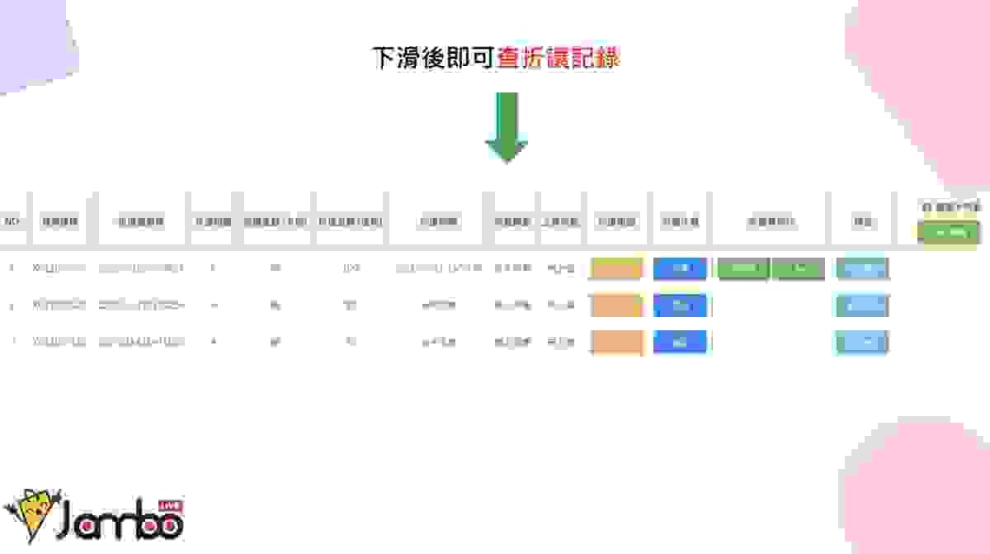Screen dimensions: 990x554
Task: Click the dark blue button in the second row
Action: (680, 305)
